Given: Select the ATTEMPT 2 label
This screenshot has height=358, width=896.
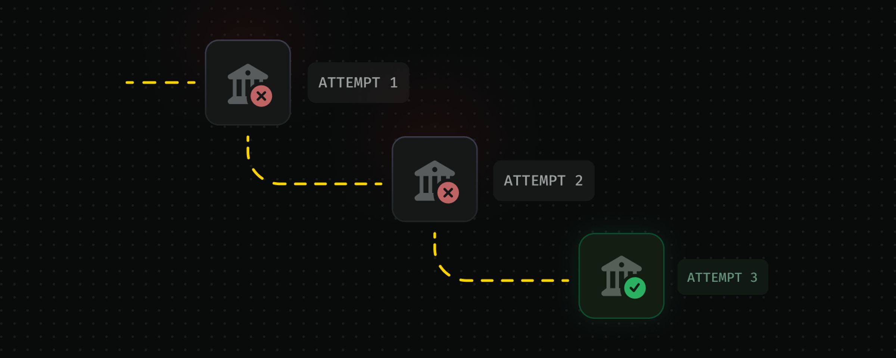Looking at the screenshot, I should click(x=544, y=181).
